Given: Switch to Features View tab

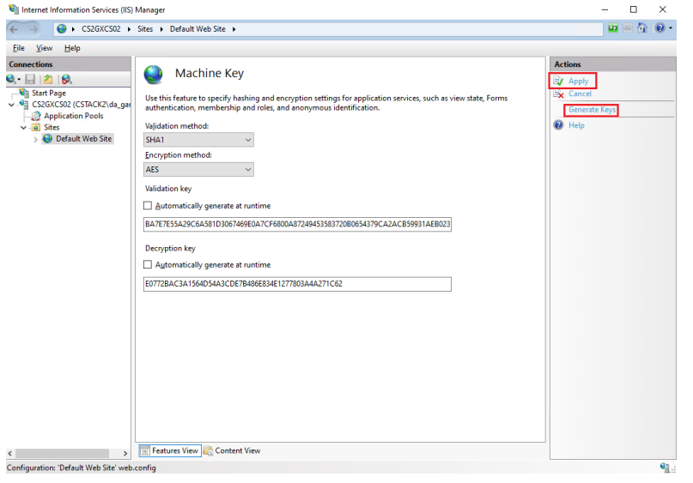Looking at the screenshot, I should [x=170, y=450].
